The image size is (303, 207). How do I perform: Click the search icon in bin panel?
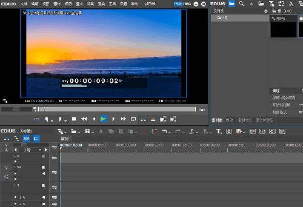(x=242, y=4)
